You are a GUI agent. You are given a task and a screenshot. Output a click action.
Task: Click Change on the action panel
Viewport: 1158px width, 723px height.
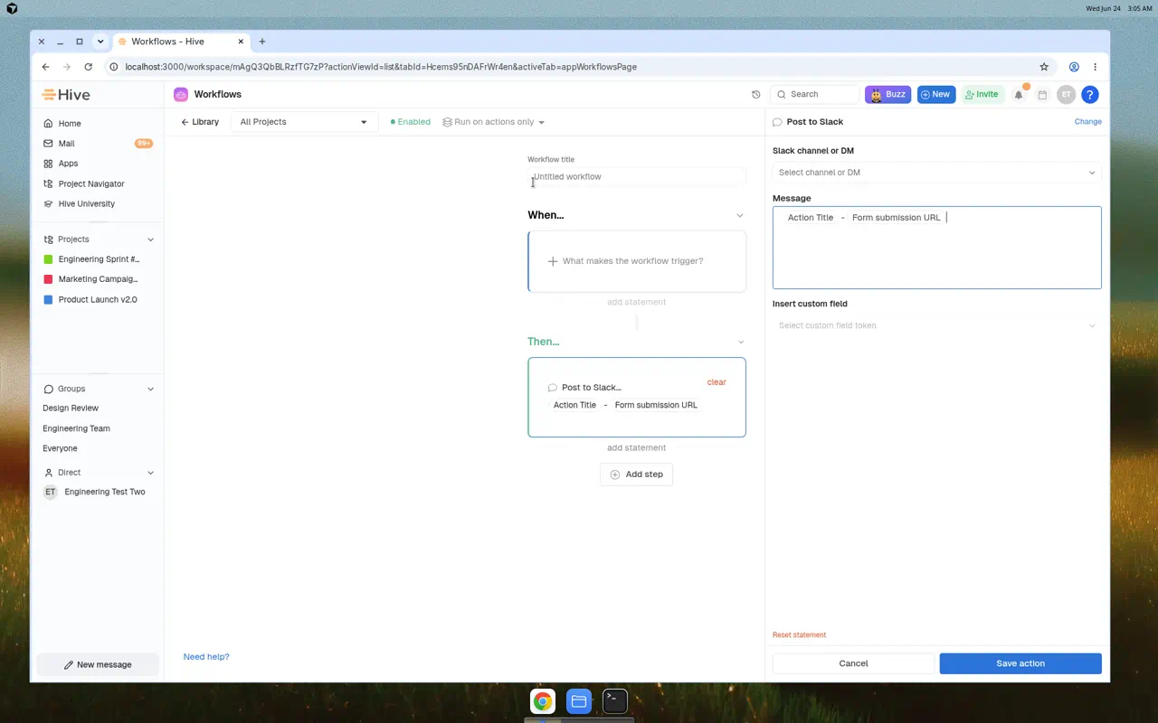tap(1088, 121)
